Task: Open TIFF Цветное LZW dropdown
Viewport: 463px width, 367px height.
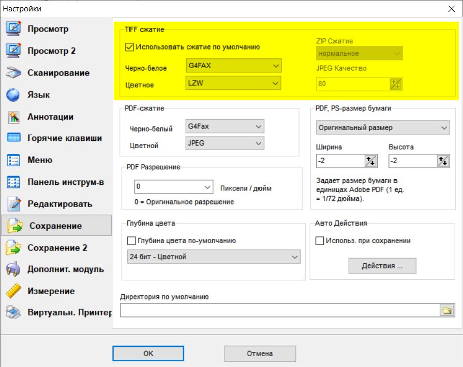Action: (233, 83)
